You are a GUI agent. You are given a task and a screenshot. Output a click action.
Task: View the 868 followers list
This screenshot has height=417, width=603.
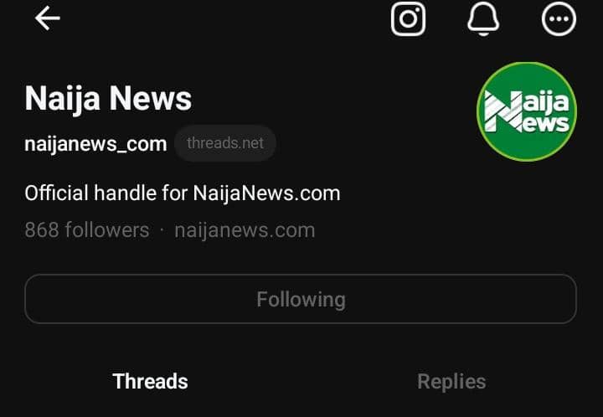[x=87, y=230]
